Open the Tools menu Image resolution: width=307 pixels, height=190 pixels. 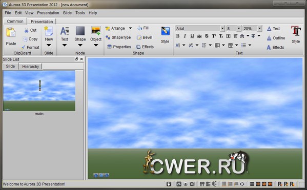point(80,13)
